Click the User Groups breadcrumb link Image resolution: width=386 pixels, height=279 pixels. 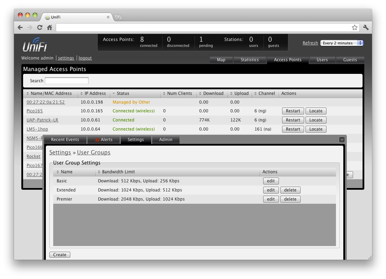93,152
